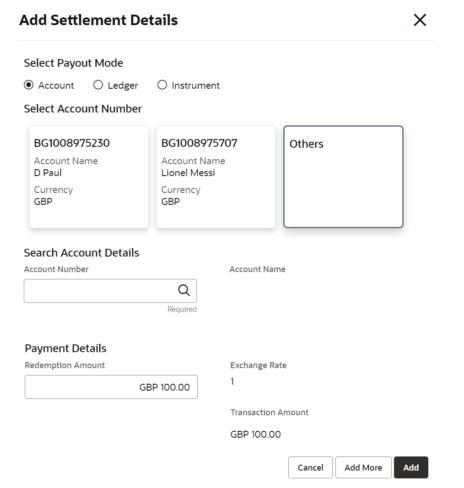
Task: Click the Search Account Details heading
Action: pos(81,253)
